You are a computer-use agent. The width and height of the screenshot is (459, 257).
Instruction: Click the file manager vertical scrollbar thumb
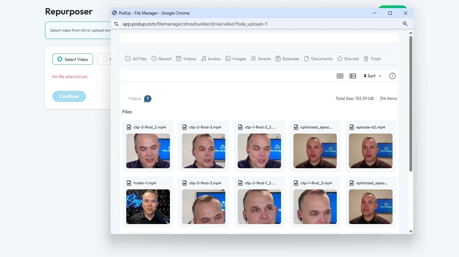(411, 104)
